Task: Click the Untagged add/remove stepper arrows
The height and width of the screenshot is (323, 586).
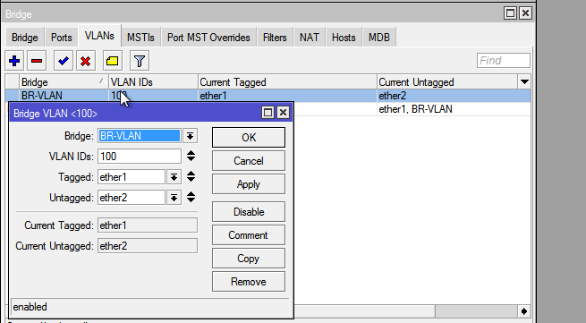Action: click(x=191, y=197)
